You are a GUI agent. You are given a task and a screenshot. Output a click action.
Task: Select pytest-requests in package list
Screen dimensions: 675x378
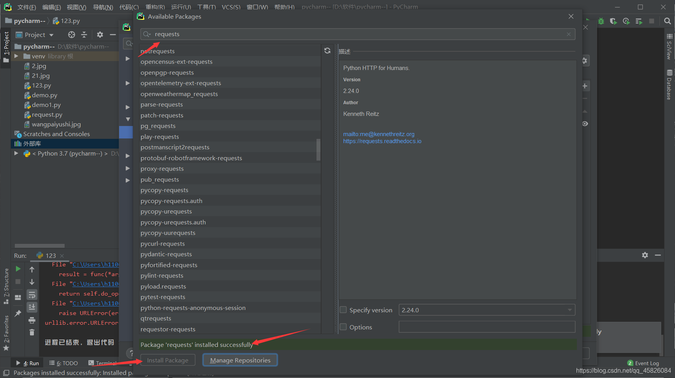tap(230, 297)
